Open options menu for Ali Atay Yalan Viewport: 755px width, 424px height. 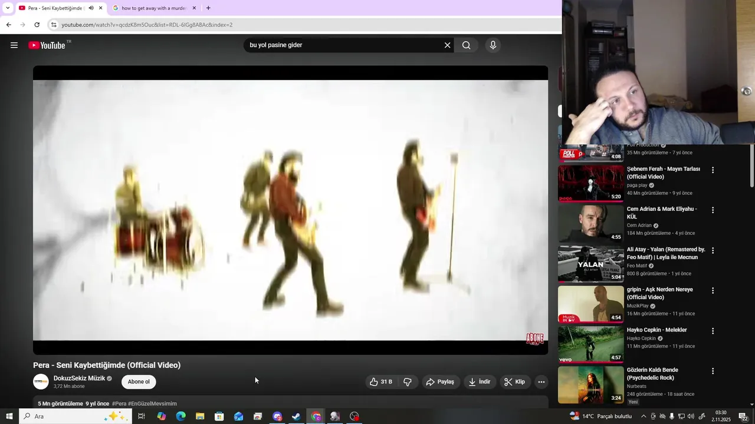pyautogui.click(x=713, y=250)
